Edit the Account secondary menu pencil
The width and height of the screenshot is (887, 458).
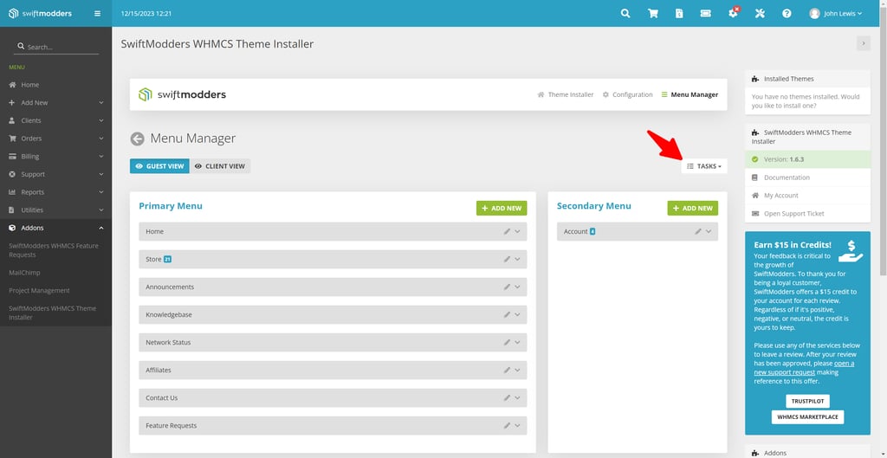pyautogui.click(x=698, y=231)
